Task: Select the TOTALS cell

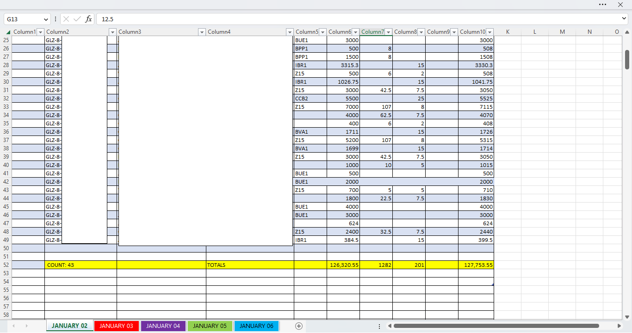Action: click(x=250, y=265)
